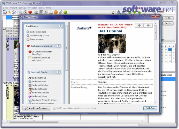Viewport: 179px width, 129px height.
Task: Jump to 20:15 time button
Action: 168,23
